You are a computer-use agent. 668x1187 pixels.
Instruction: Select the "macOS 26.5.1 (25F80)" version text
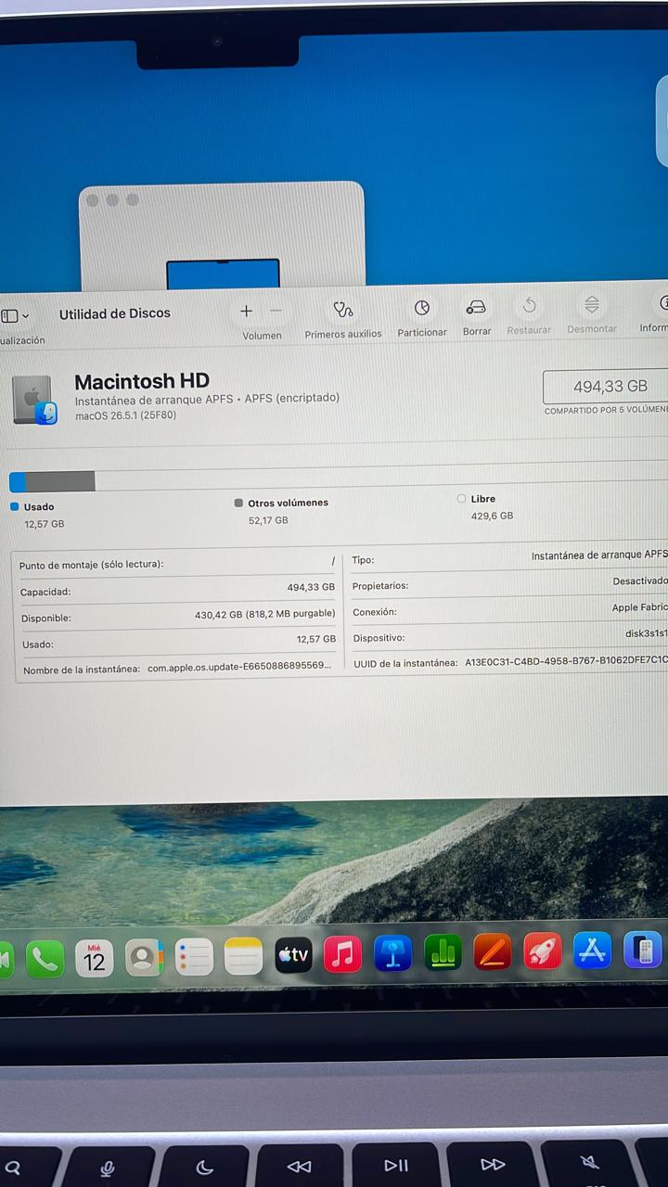[125, 415]
